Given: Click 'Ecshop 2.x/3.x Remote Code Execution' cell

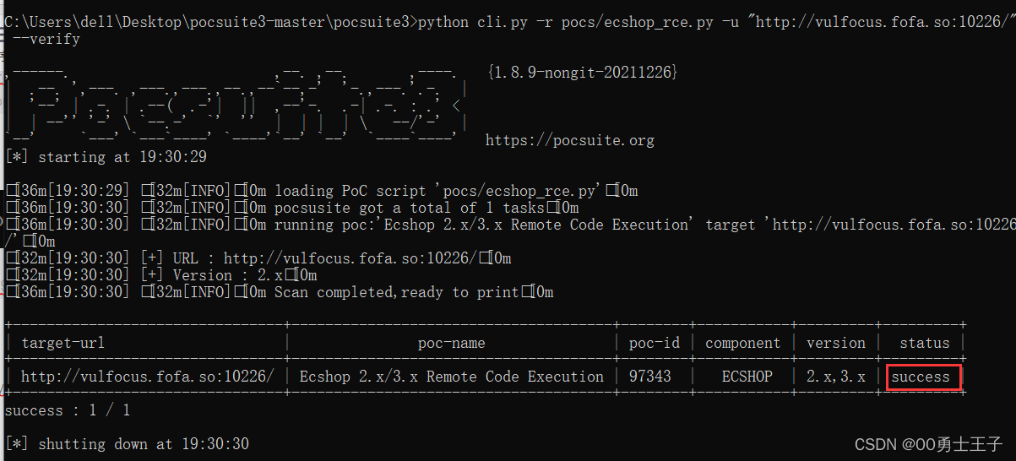Looking at the screenshot, I should (x=452, y=377).
